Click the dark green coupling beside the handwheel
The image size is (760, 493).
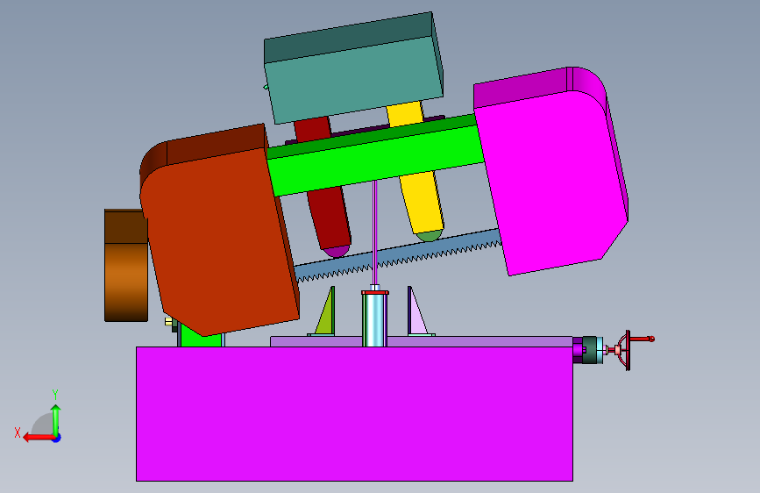click(x=590, y=350)
